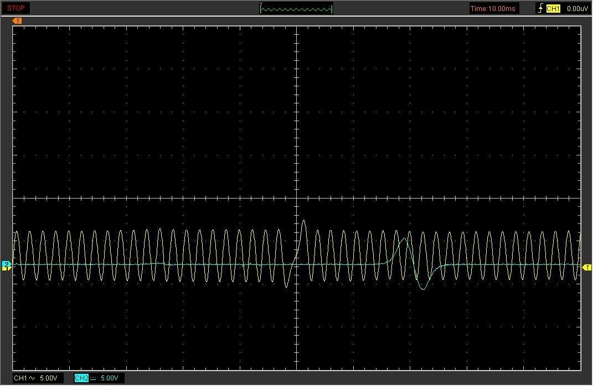593x386 pixels.
Task: Click the highlighted CH2 channel label
Action: pyautogui.click(x=81, y=378)
